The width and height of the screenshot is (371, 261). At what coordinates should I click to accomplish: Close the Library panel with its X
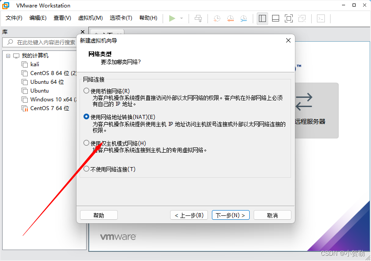83,32
